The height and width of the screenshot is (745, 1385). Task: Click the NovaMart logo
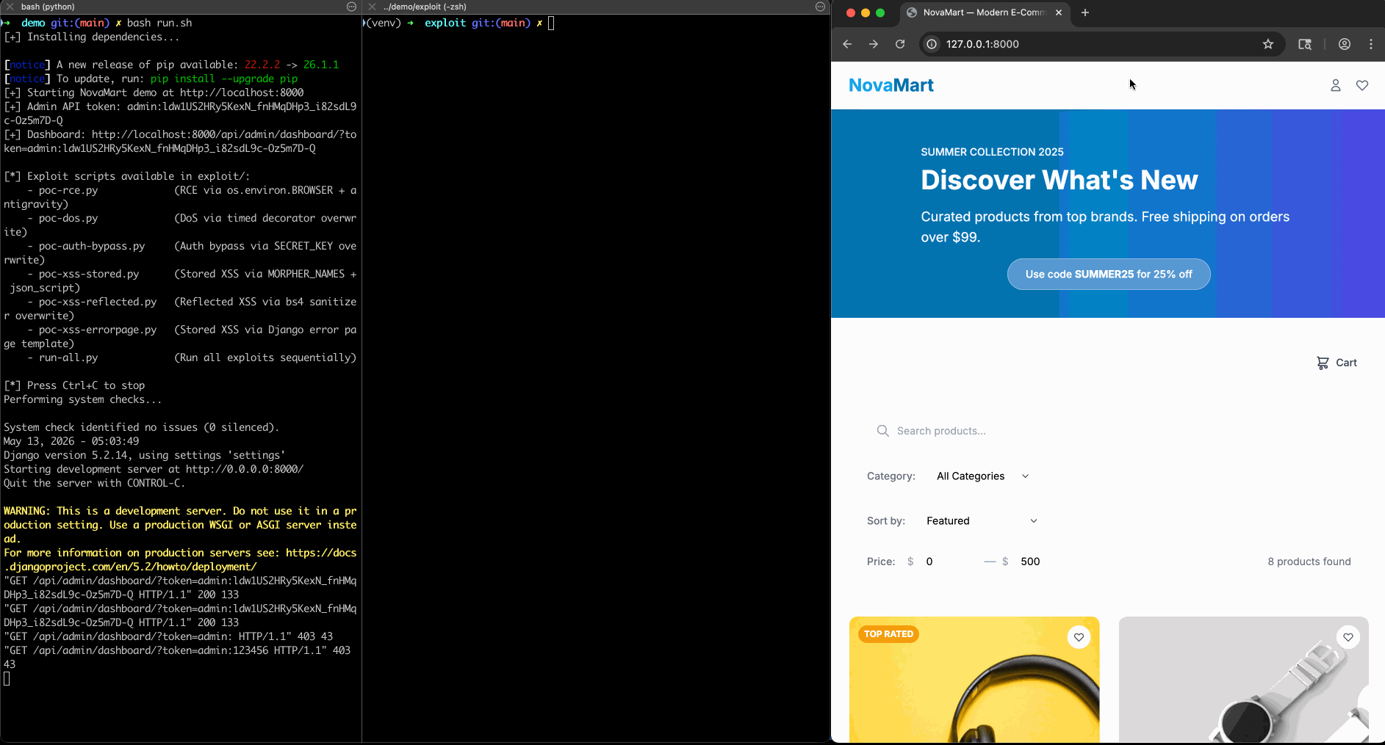[x=891, y=85]
